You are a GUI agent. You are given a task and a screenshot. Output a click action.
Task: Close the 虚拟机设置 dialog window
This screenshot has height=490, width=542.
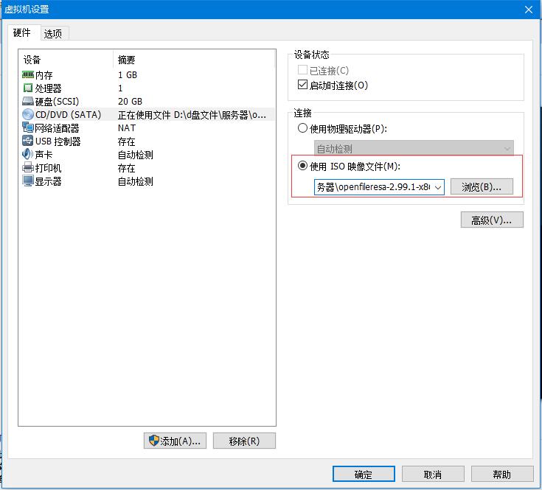529,10
